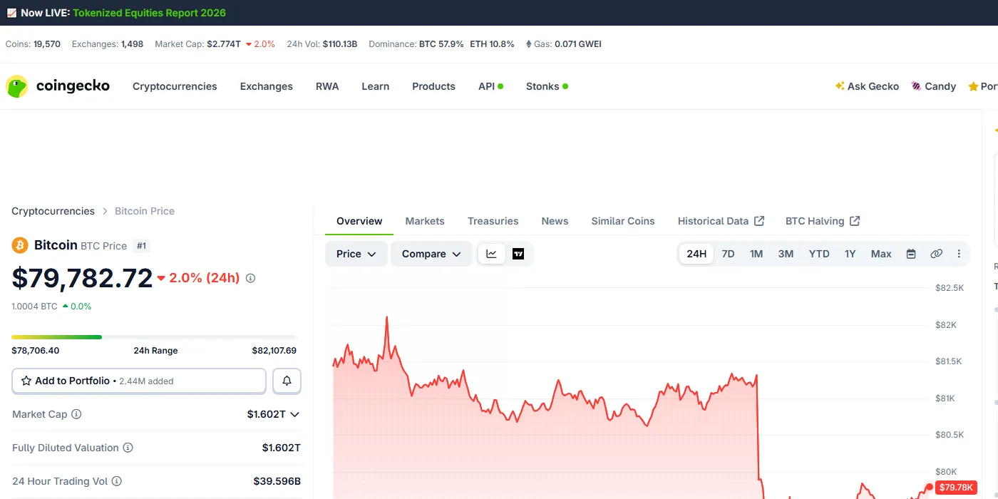This screenshot has width=998, height=499.
Task: Click the $79.78K current price chart marker
Action: (x=956, y=488)
